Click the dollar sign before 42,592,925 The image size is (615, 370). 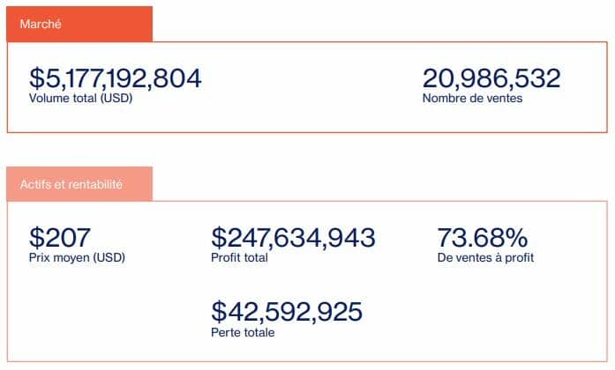(x=218, y=312)
